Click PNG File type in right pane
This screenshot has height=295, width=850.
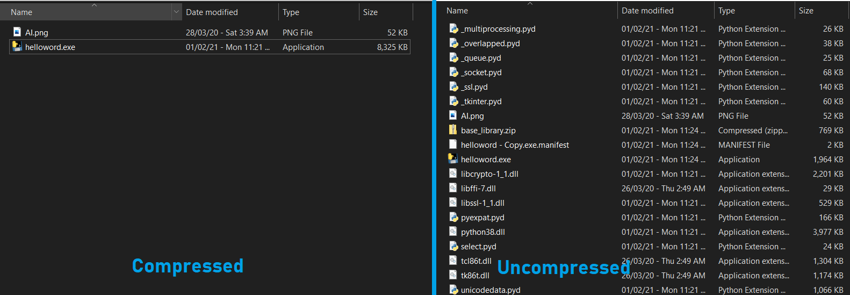pos(733,116)
